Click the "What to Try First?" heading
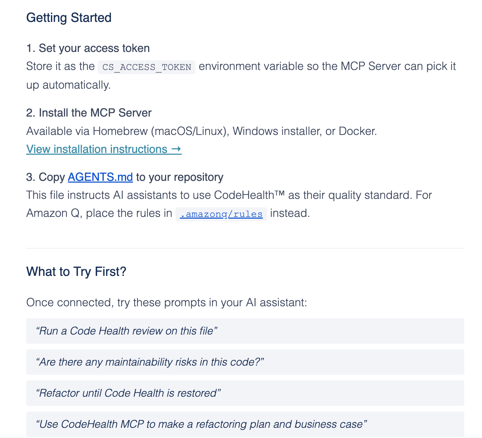482x438 pixels. click(x=76, y=272)
